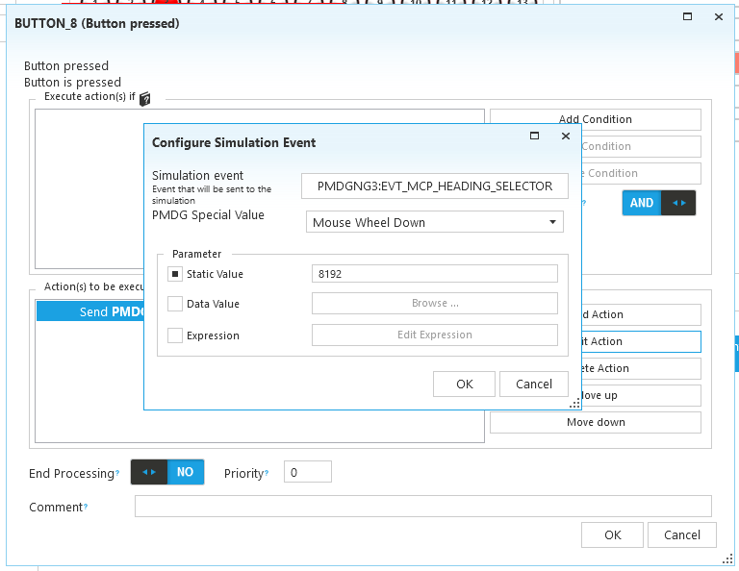Click the Add Condition button

tap(595, 119)
